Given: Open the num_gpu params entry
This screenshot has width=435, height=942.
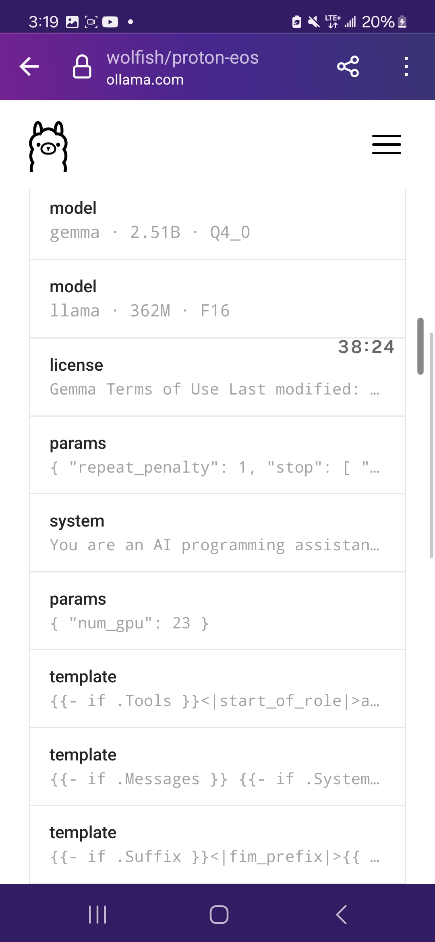Looking at the screenshot, I should click(x=217, y=611).
